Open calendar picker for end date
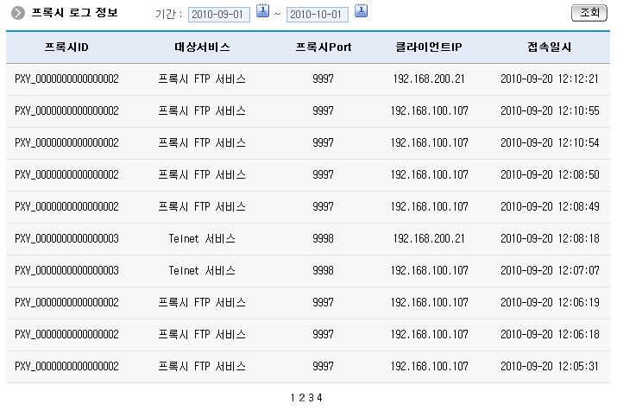 point(361,11)
